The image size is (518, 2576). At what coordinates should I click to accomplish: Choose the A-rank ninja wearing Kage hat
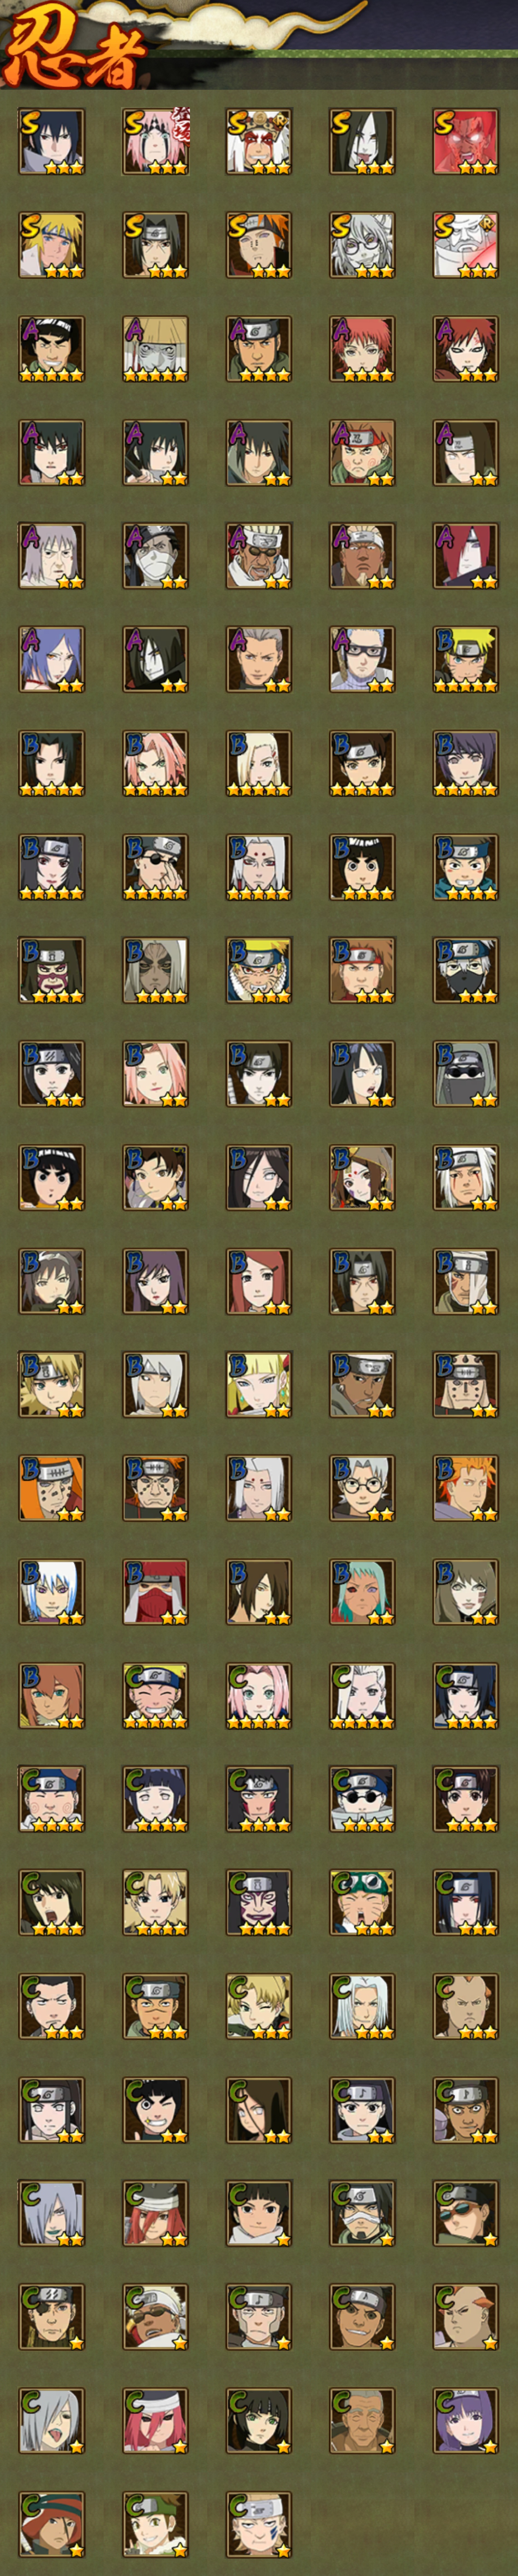click(x=155, y=349)
